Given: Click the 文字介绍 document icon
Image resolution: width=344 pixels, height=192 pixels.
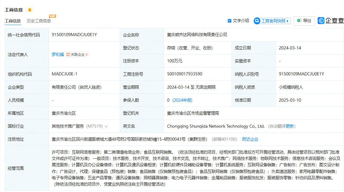Looking at the screenshot, I should click(230, 21).
